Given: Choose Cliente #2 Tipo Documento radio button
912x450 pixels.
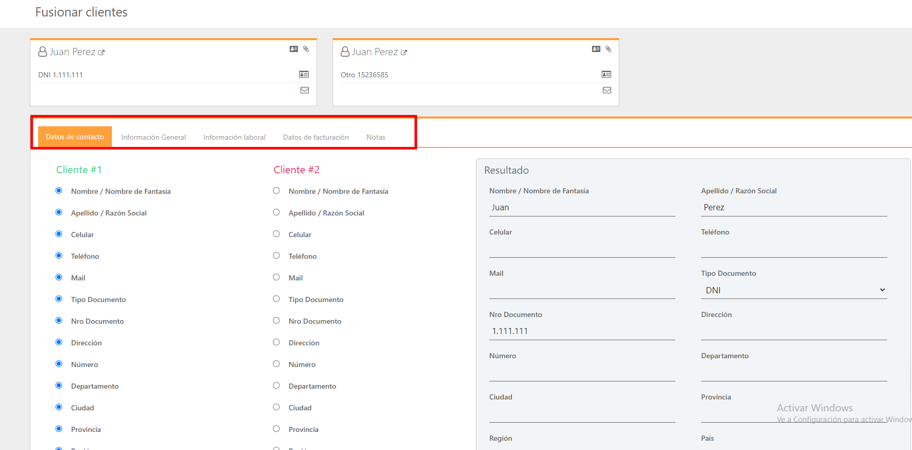Looking at the screenshot, I should coord(276,299).
